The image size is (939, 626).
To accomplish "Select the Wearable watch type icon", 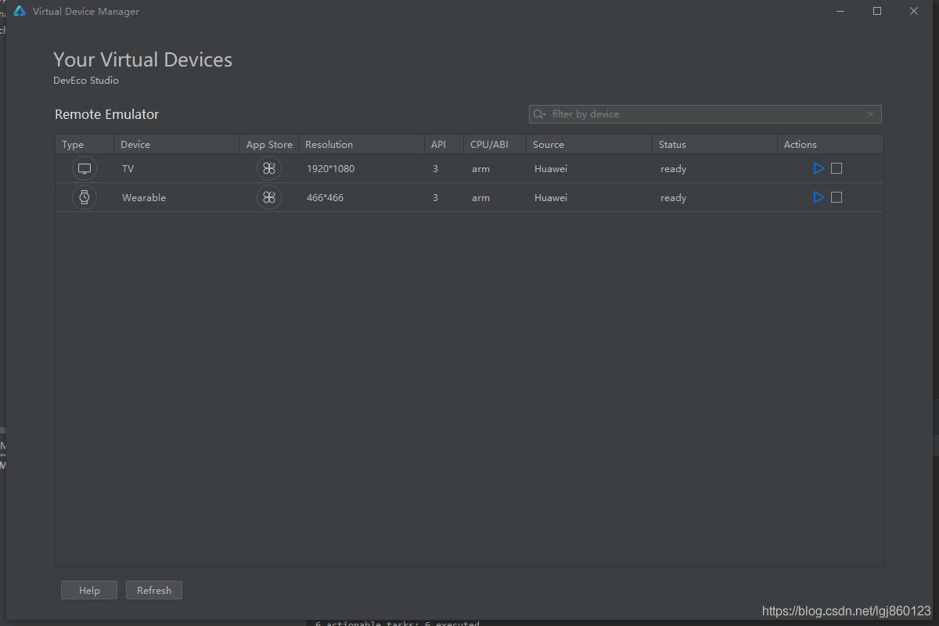I will coord(85,197).
